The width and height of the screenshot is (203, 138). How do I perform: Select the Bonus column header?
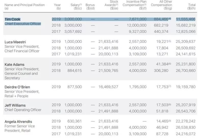pyautogui.click(x=90, y=5)
